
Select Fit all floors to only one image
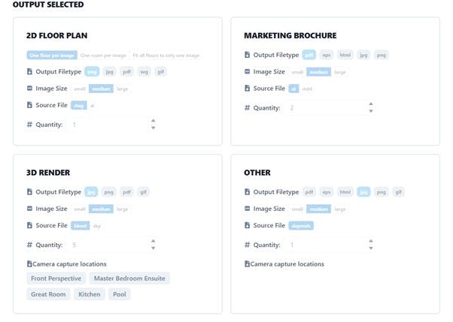coord(166,56)
